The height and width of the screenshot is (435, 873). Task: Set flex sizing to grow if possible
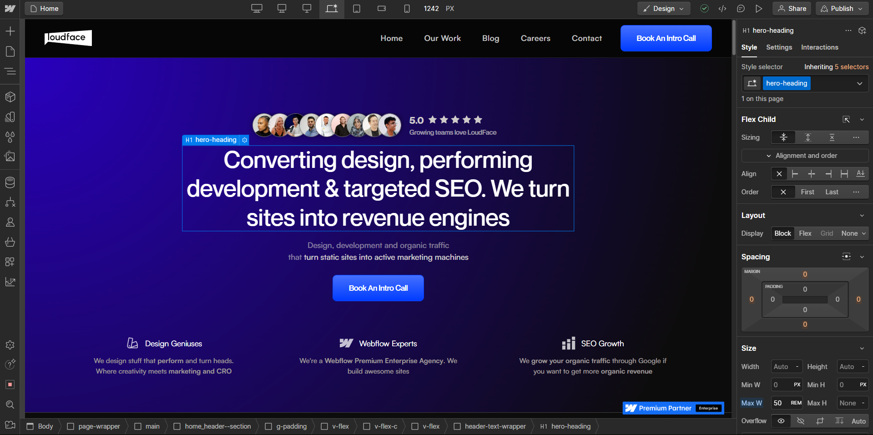tap(808, 137)
